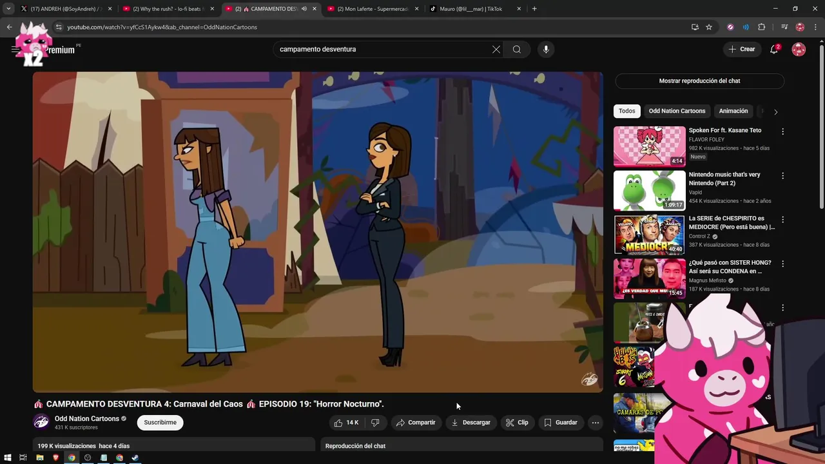This screenshot has height=464, width=825.
Task: View site information icon in address bar
Action: pyautogui.click(x=59, y=27)
